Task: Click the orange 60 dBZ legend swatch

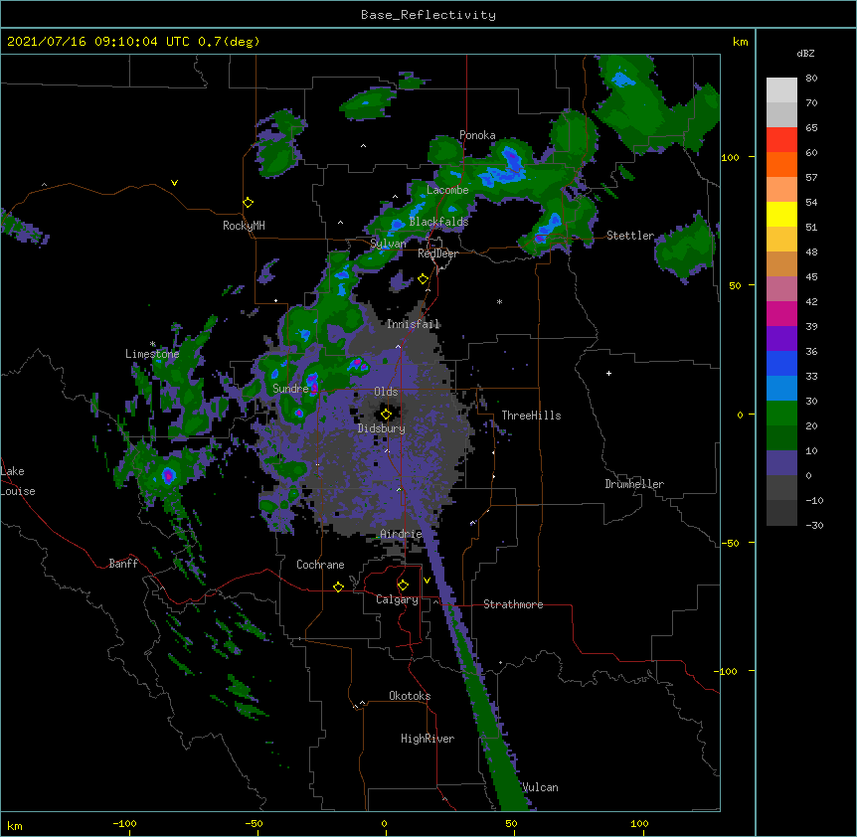Action: (x=781, y=164)
